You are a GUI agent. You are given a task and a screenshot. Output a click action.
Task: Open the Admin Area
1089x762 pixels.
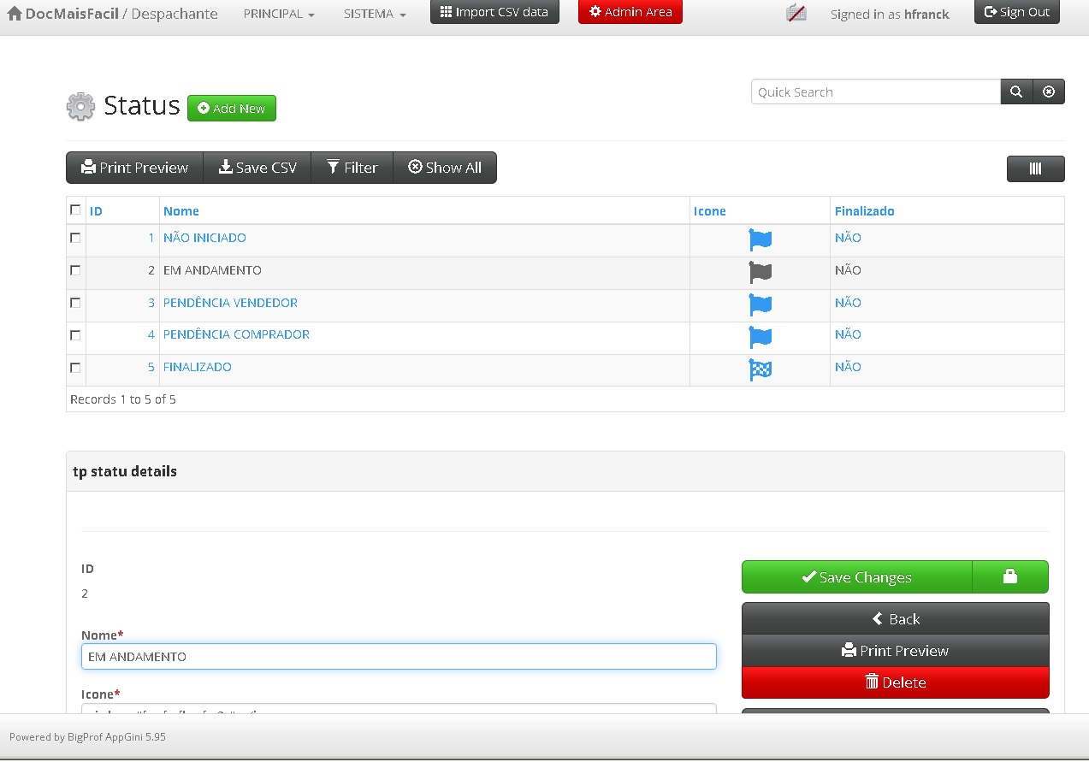[630, 12]
